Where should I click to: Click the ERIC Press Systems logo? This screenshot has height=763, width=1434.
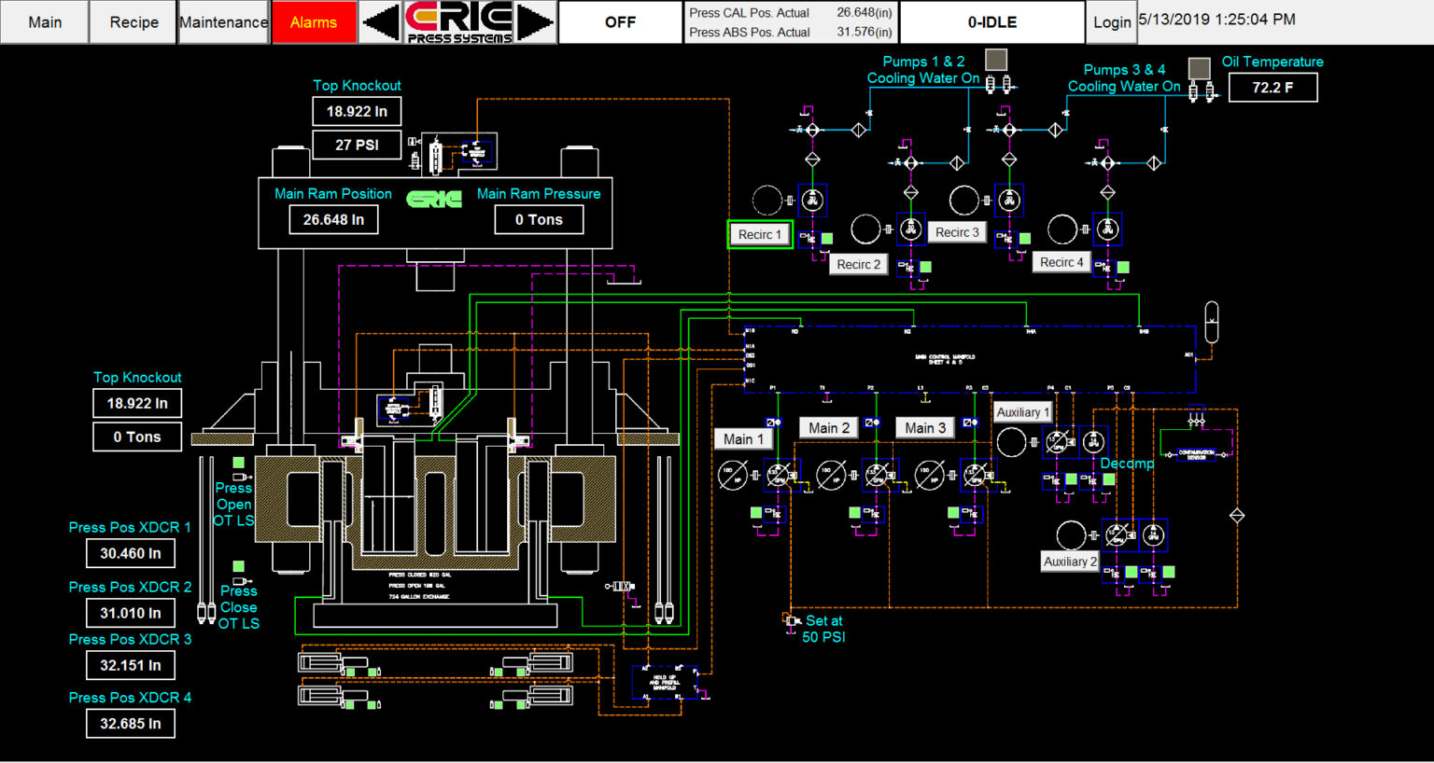(457, 21)
